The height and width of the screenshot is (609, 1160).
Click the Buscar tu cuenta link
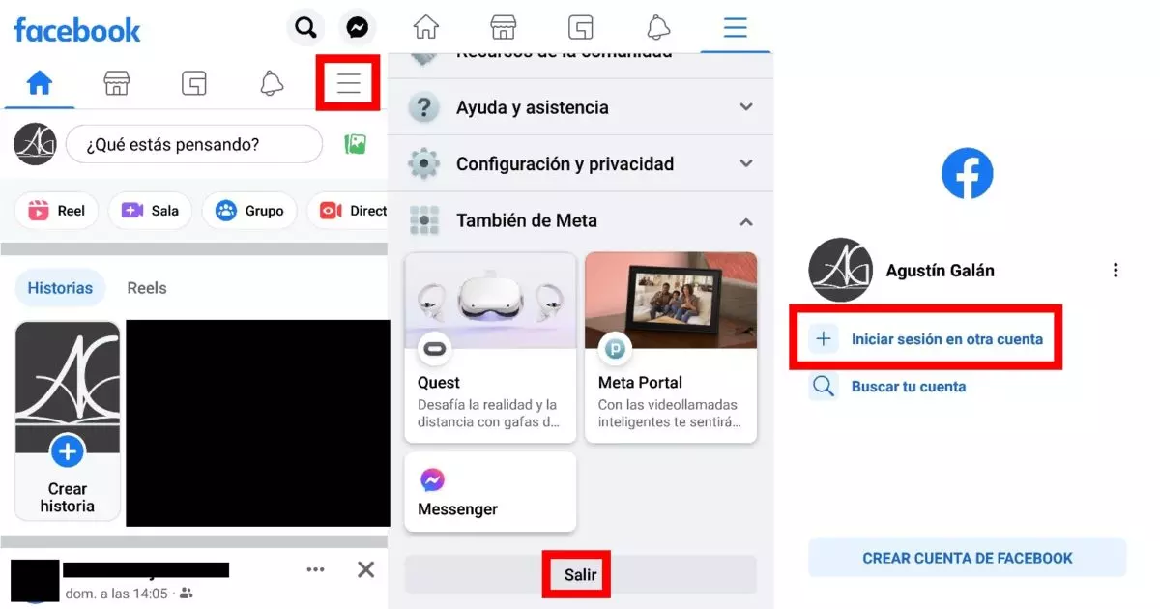908,387
